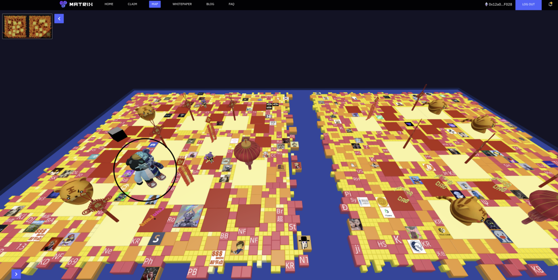Screen dimensions: 558x280
Task: Click the tile labeled KD
Action: pos(44,262)
